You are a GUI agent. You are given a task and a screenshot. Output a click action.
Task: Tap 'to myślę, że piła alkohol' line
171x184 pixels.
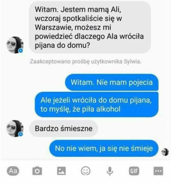click(80, 109)
